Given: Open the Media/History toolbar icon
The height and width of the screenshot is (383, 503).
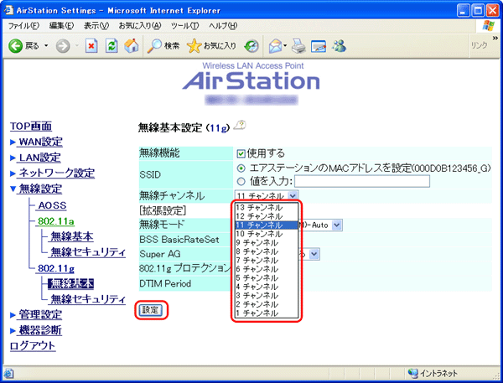Looking at the screenshot, I should click(251, 46).
